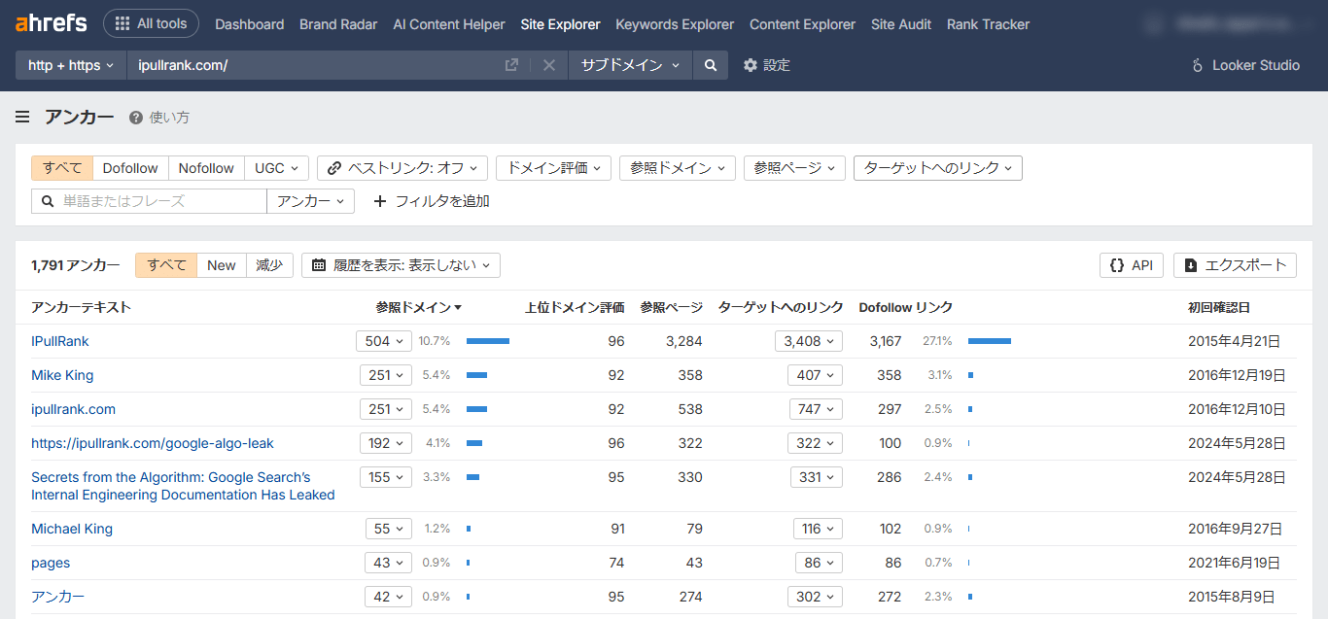Screen dimensions: 1328x619
Task: Open target URL via external link icon
Action: [x=511, y=65]
